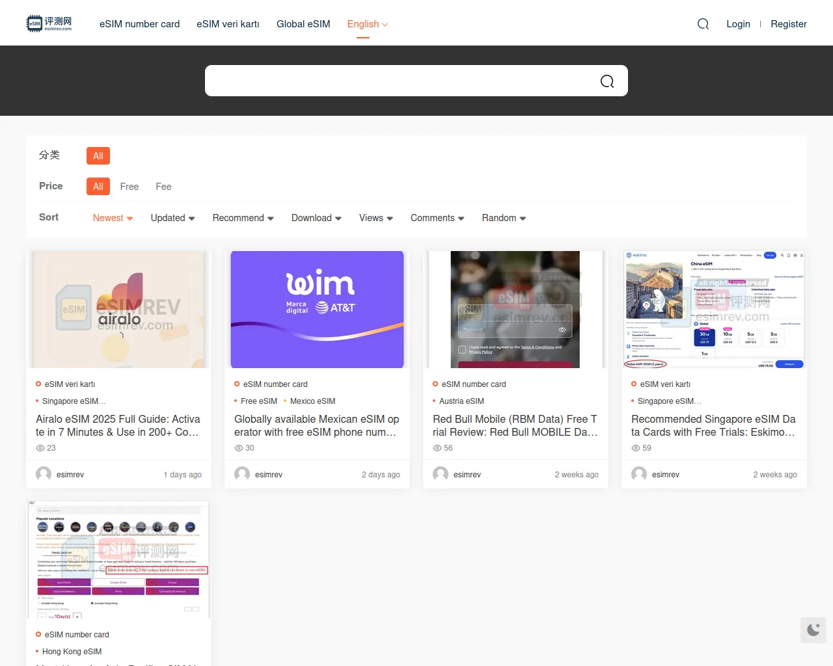
Task: Sort listings by Download count
Action: [x=316, y=218]
